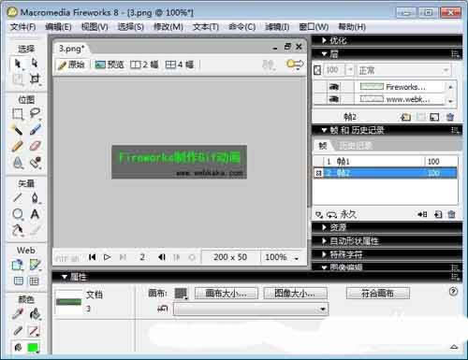The width and height of the screenshot is (468, 360).
Task: Click the delete frame trash icon
Action: (x=451, y=214)
